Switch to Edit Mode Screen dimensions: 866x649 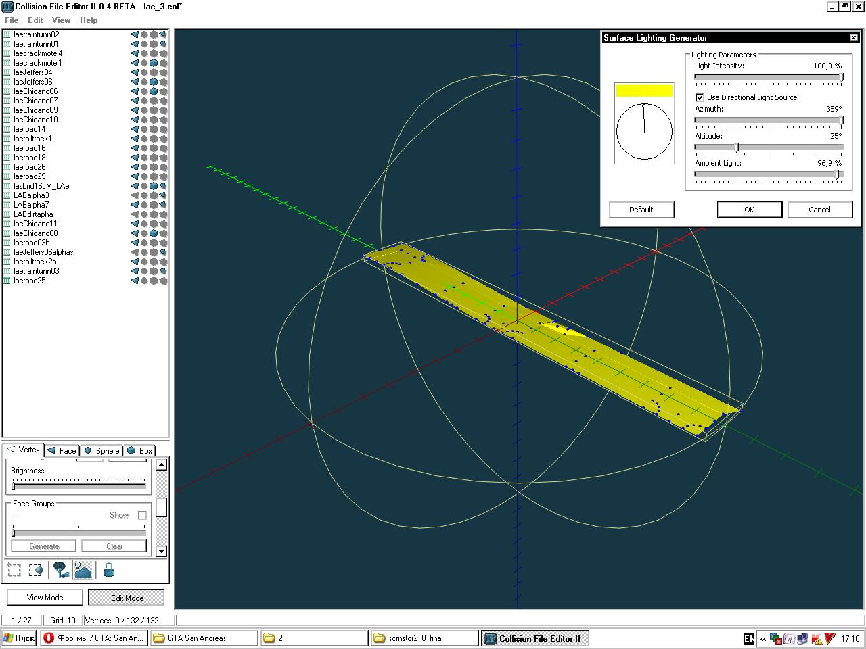(127, 598)
